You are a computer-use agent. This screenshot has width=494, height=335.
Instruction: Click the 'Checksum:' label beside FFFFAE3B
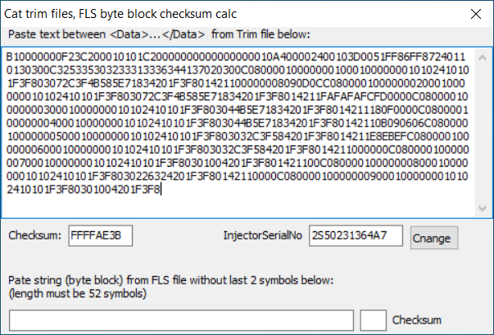(34, 236)
